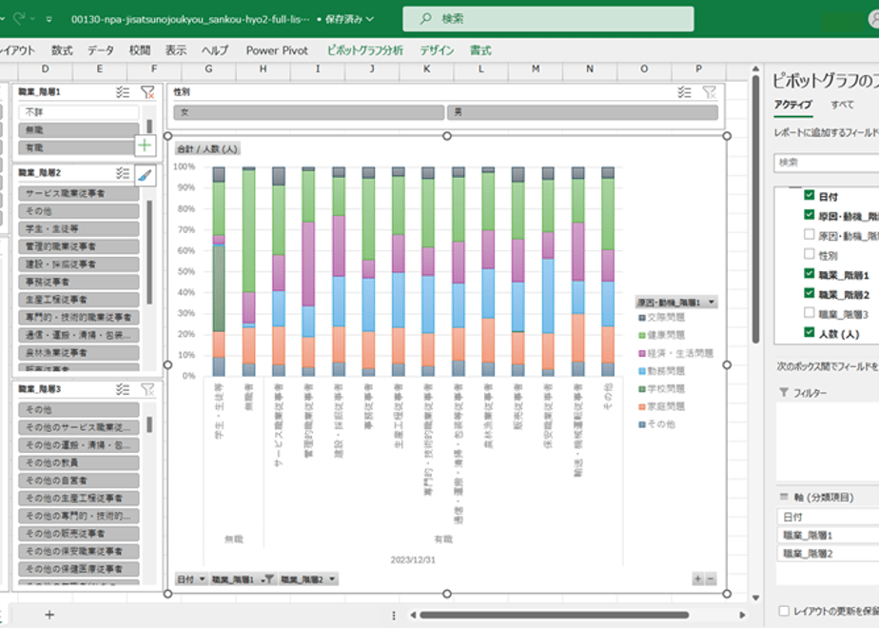Image resolution: width=879 pixels, height=628 pixels.
Task: Click 職業_階層1 item in axis area
Action: tap(828, 536)
